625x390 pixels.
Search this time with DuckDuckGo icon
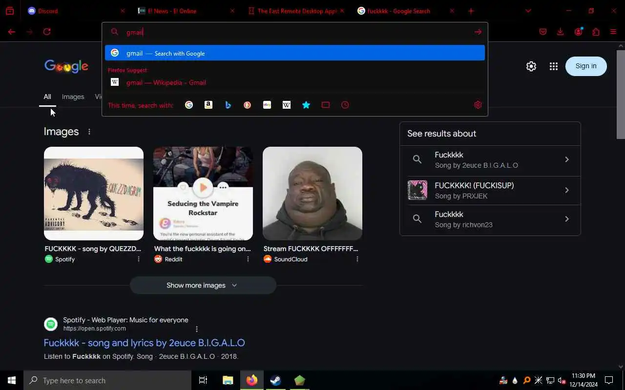click(248, 105)
